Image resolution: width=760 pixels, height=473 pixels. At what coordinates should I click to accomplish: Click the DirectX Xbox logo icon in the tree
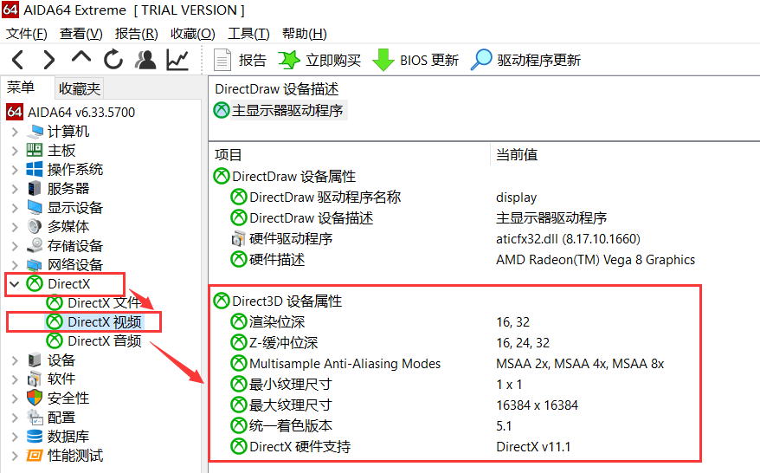click(x=35, y=284)
